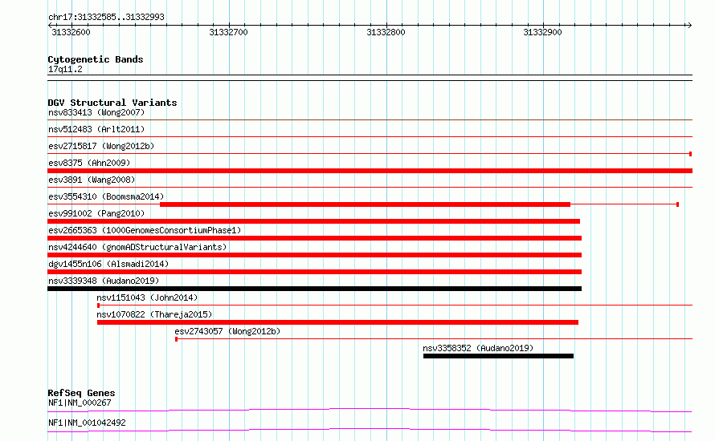The width and height of the screenshot is (715, 441).
Task: Click the red esv2665363 variant bar
Action: 315,238
